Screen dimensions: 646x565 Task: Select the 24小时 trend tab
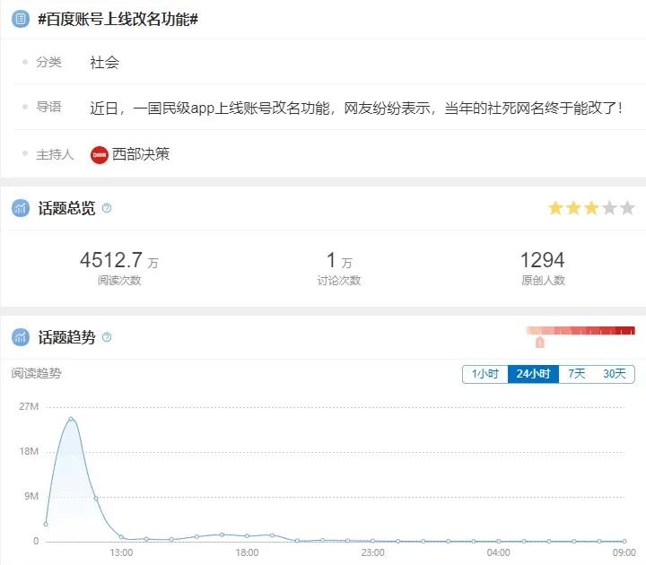[x=533, y=374]
